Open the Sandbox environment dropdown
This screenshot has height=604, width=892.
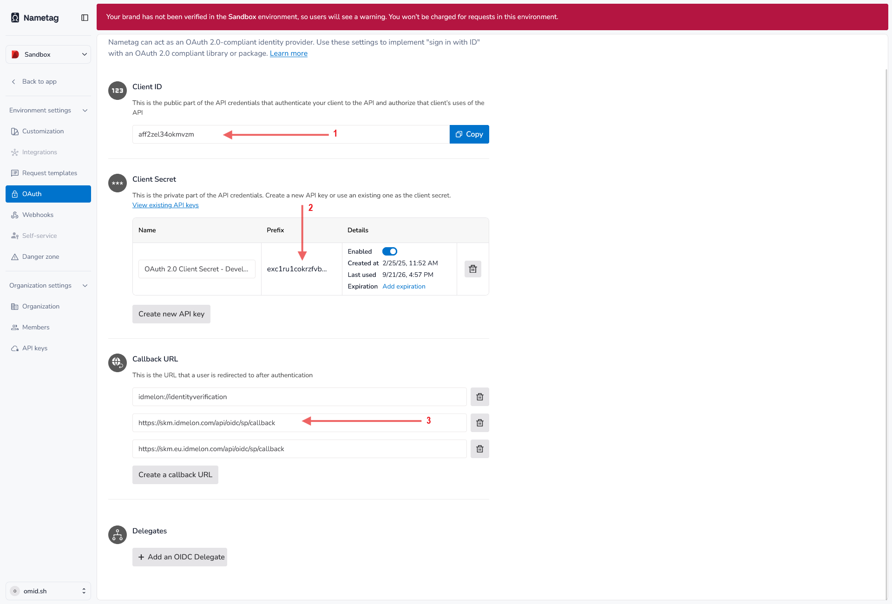(x=48, y=54)
